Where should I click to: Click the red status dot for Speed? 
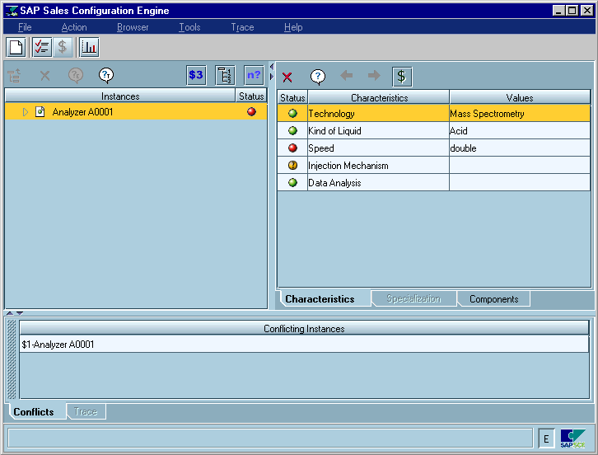coord(292,148)
